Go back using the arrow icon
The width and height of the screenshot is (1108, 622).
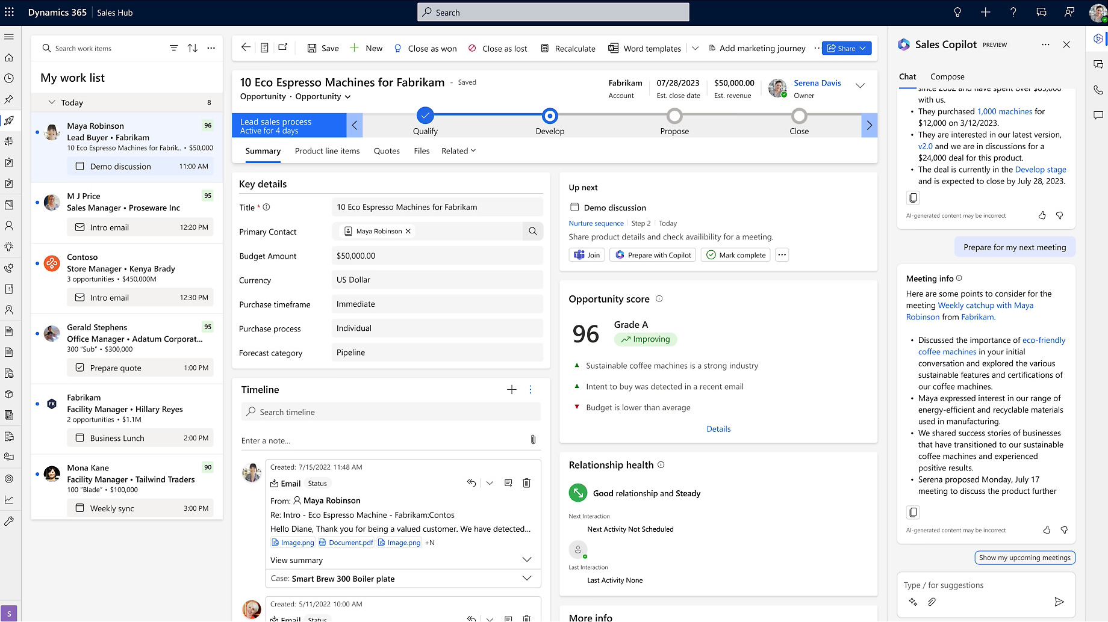(x=246, y=48)
